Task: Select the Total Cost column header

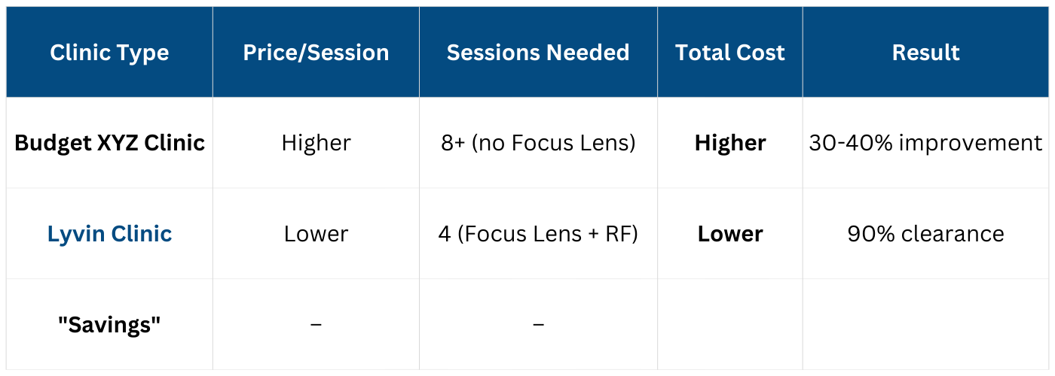Action: click(729, 53)
